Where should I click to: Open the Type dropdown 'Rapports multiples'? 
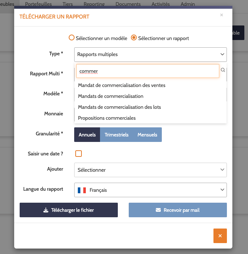(151, 55)
